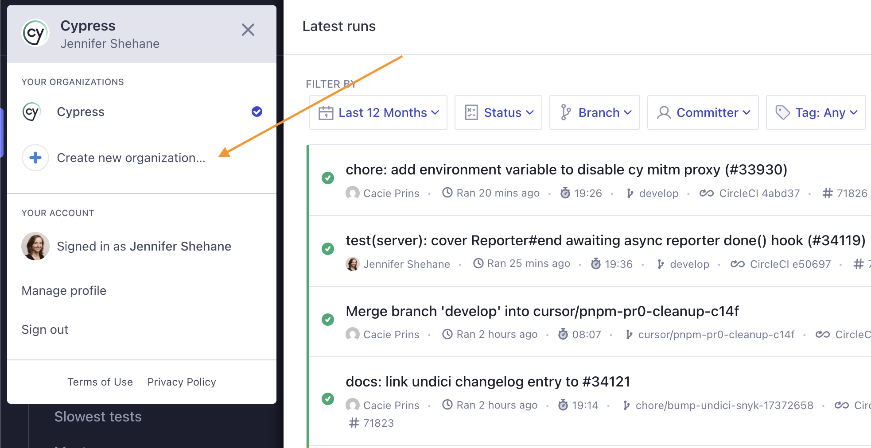Click clock icon beside Ran 20 mins ago
The image size is (871, 448).
click(447, 193)
